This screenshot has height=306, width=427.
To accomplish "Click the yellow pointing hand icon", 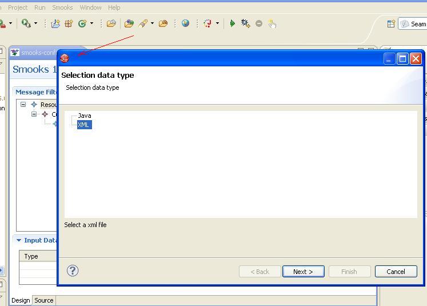I will (x=272, y=24).
